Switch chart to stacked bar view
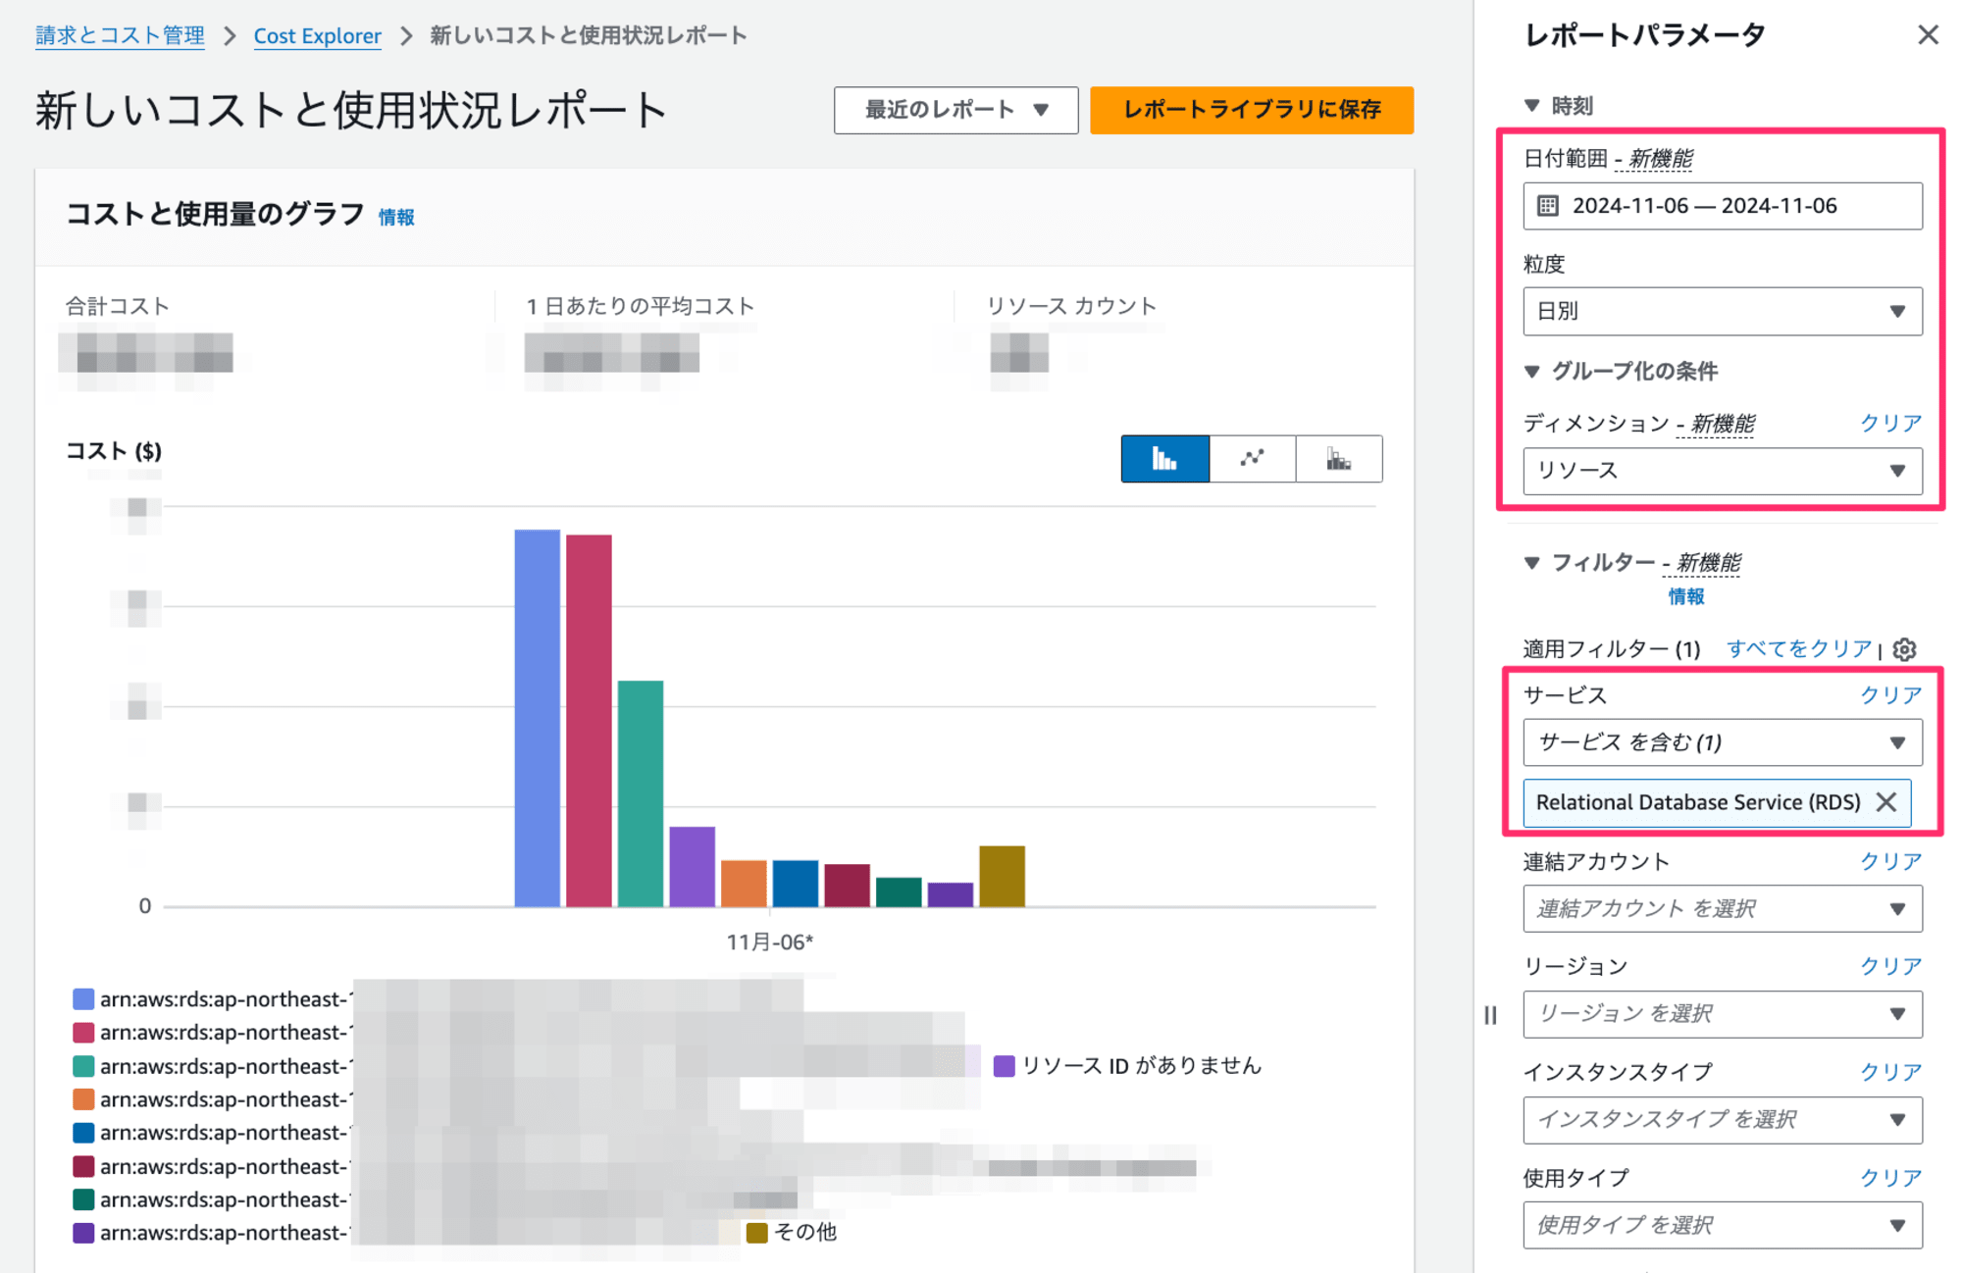Screen dimensions: 1962x1273 click(1339, 459)
